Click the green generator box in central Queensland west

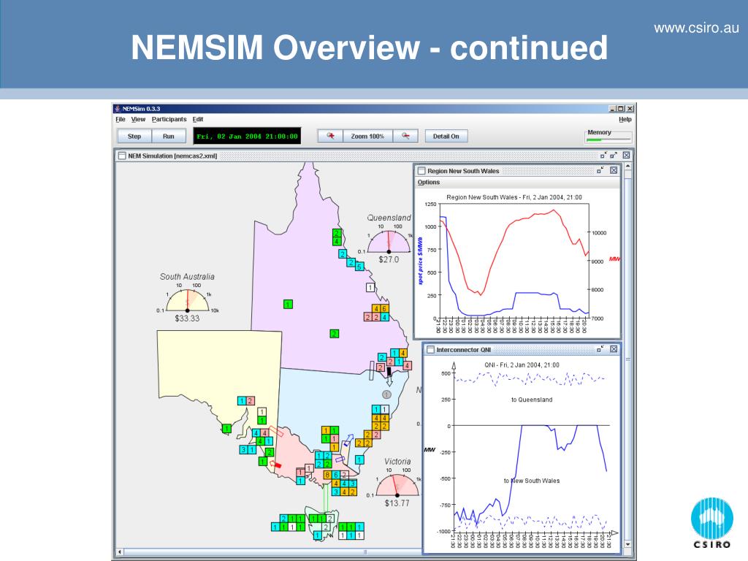(288, 305)
